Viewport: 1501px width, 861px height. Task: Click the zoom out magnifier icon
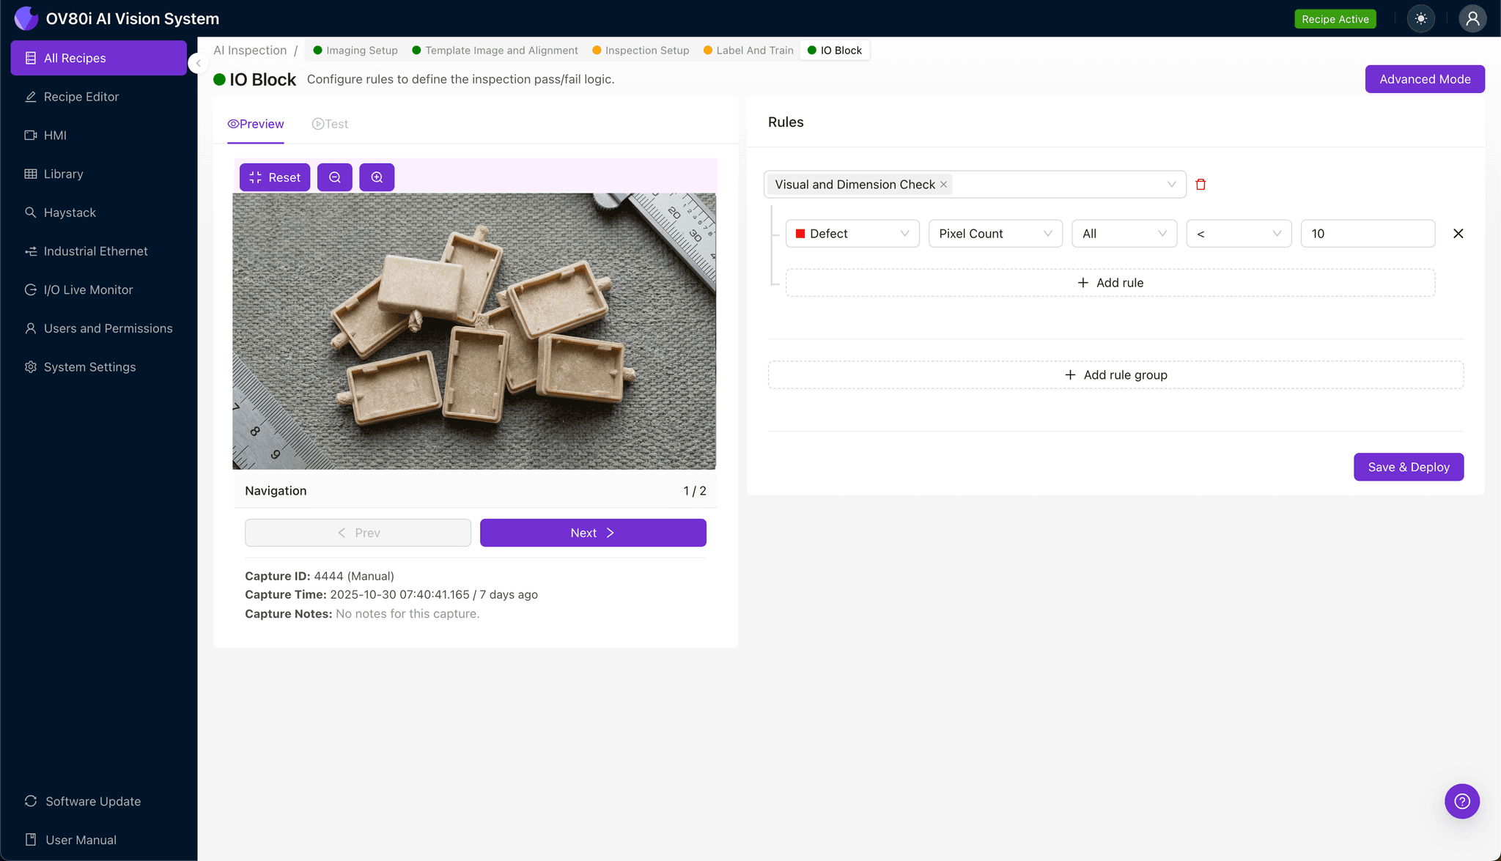click(x=335, y=177)
